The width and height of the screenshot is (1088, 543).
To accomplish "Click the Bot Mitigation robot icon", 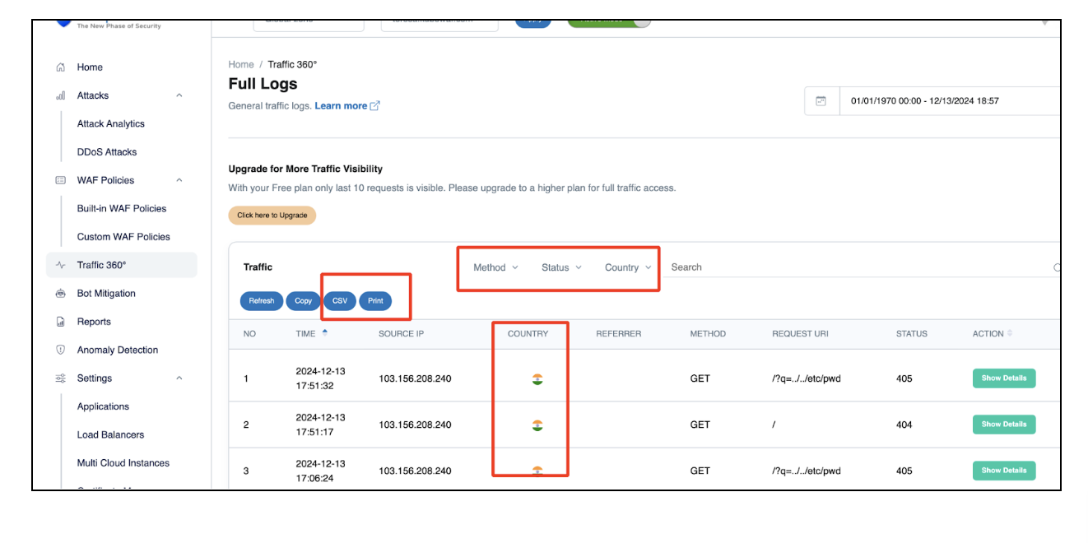I will coord(60,294).
